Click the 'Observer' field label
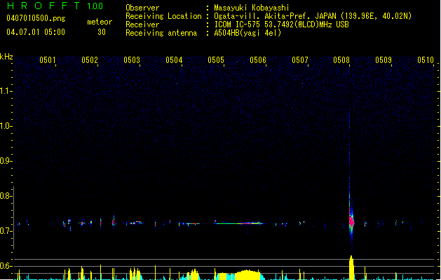This screenshot has width=441, height=280. click(x=142, y=8)
